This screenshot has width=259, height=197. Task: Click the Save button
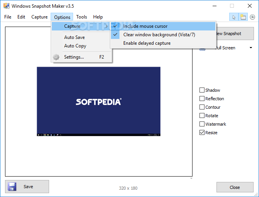tap(27, 187)
